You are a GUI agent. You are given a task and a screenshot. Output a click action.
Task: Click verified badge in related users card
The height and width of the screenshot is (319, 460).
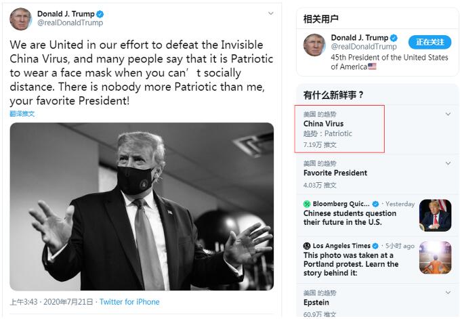[x=394, y=38]
